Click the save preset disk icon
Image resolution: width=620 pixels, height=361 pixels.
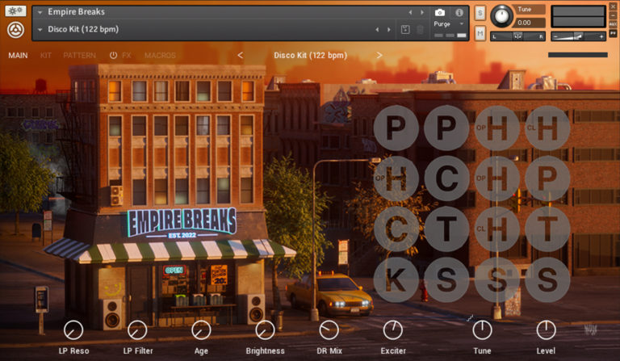(404, 30)
